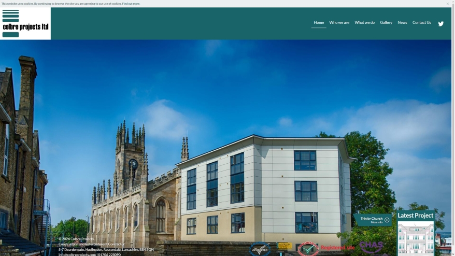455x256 pixels.
Task: Click the Latest Project heading
Action: pyautogui.click(x=416, y=216)
